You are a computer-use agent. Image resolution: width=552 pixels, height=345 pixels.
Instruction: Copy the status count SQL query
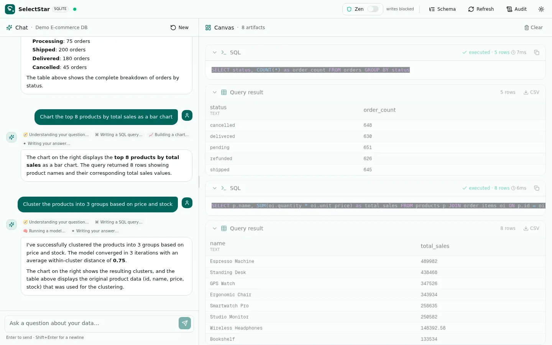pos(537,53)
